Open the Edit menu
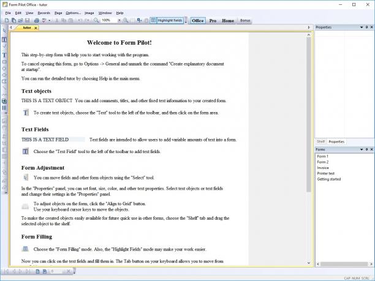The width and height of the screenshot is (375, 281). (18, 13)
